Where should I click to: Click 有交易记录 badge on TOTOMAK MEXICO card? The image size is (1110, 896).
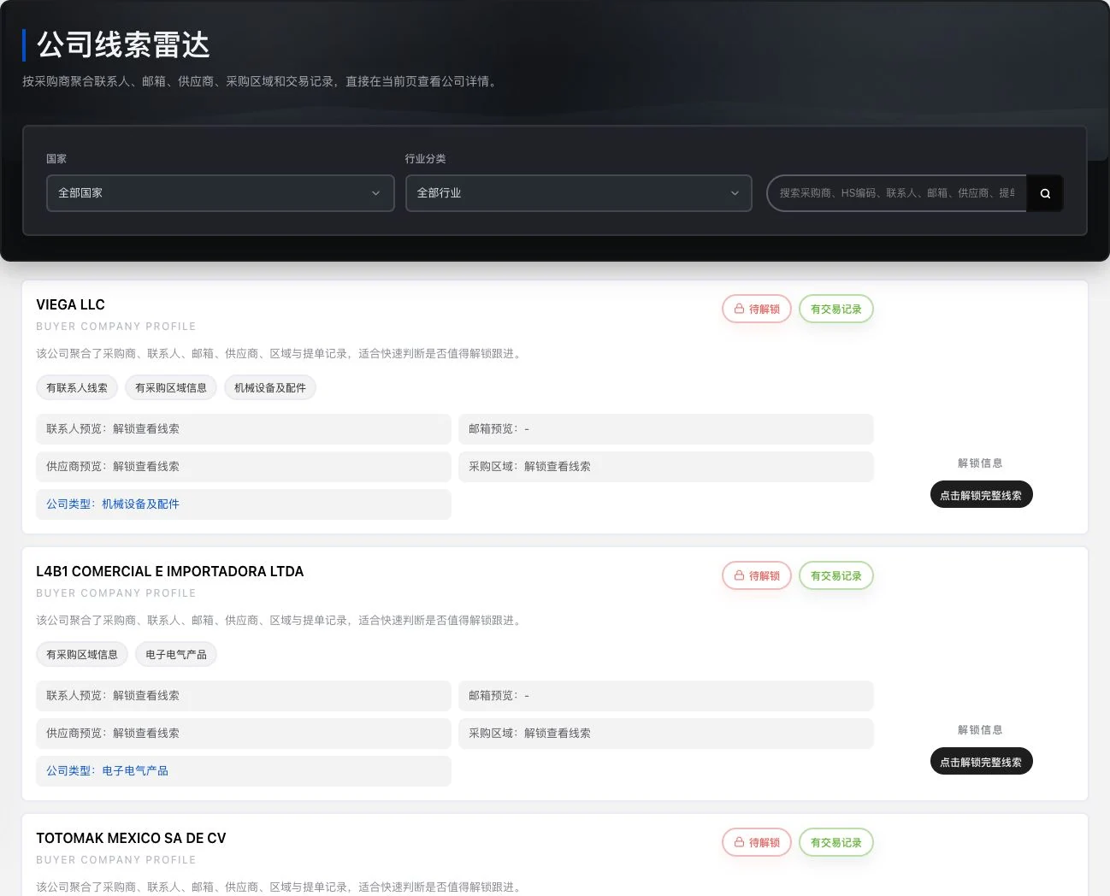coord(836,843)
